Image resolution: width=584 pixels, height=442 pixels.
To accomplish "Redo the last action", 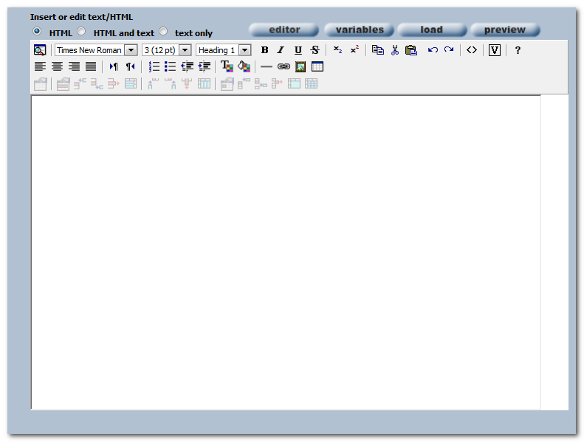I will (449, 50).
